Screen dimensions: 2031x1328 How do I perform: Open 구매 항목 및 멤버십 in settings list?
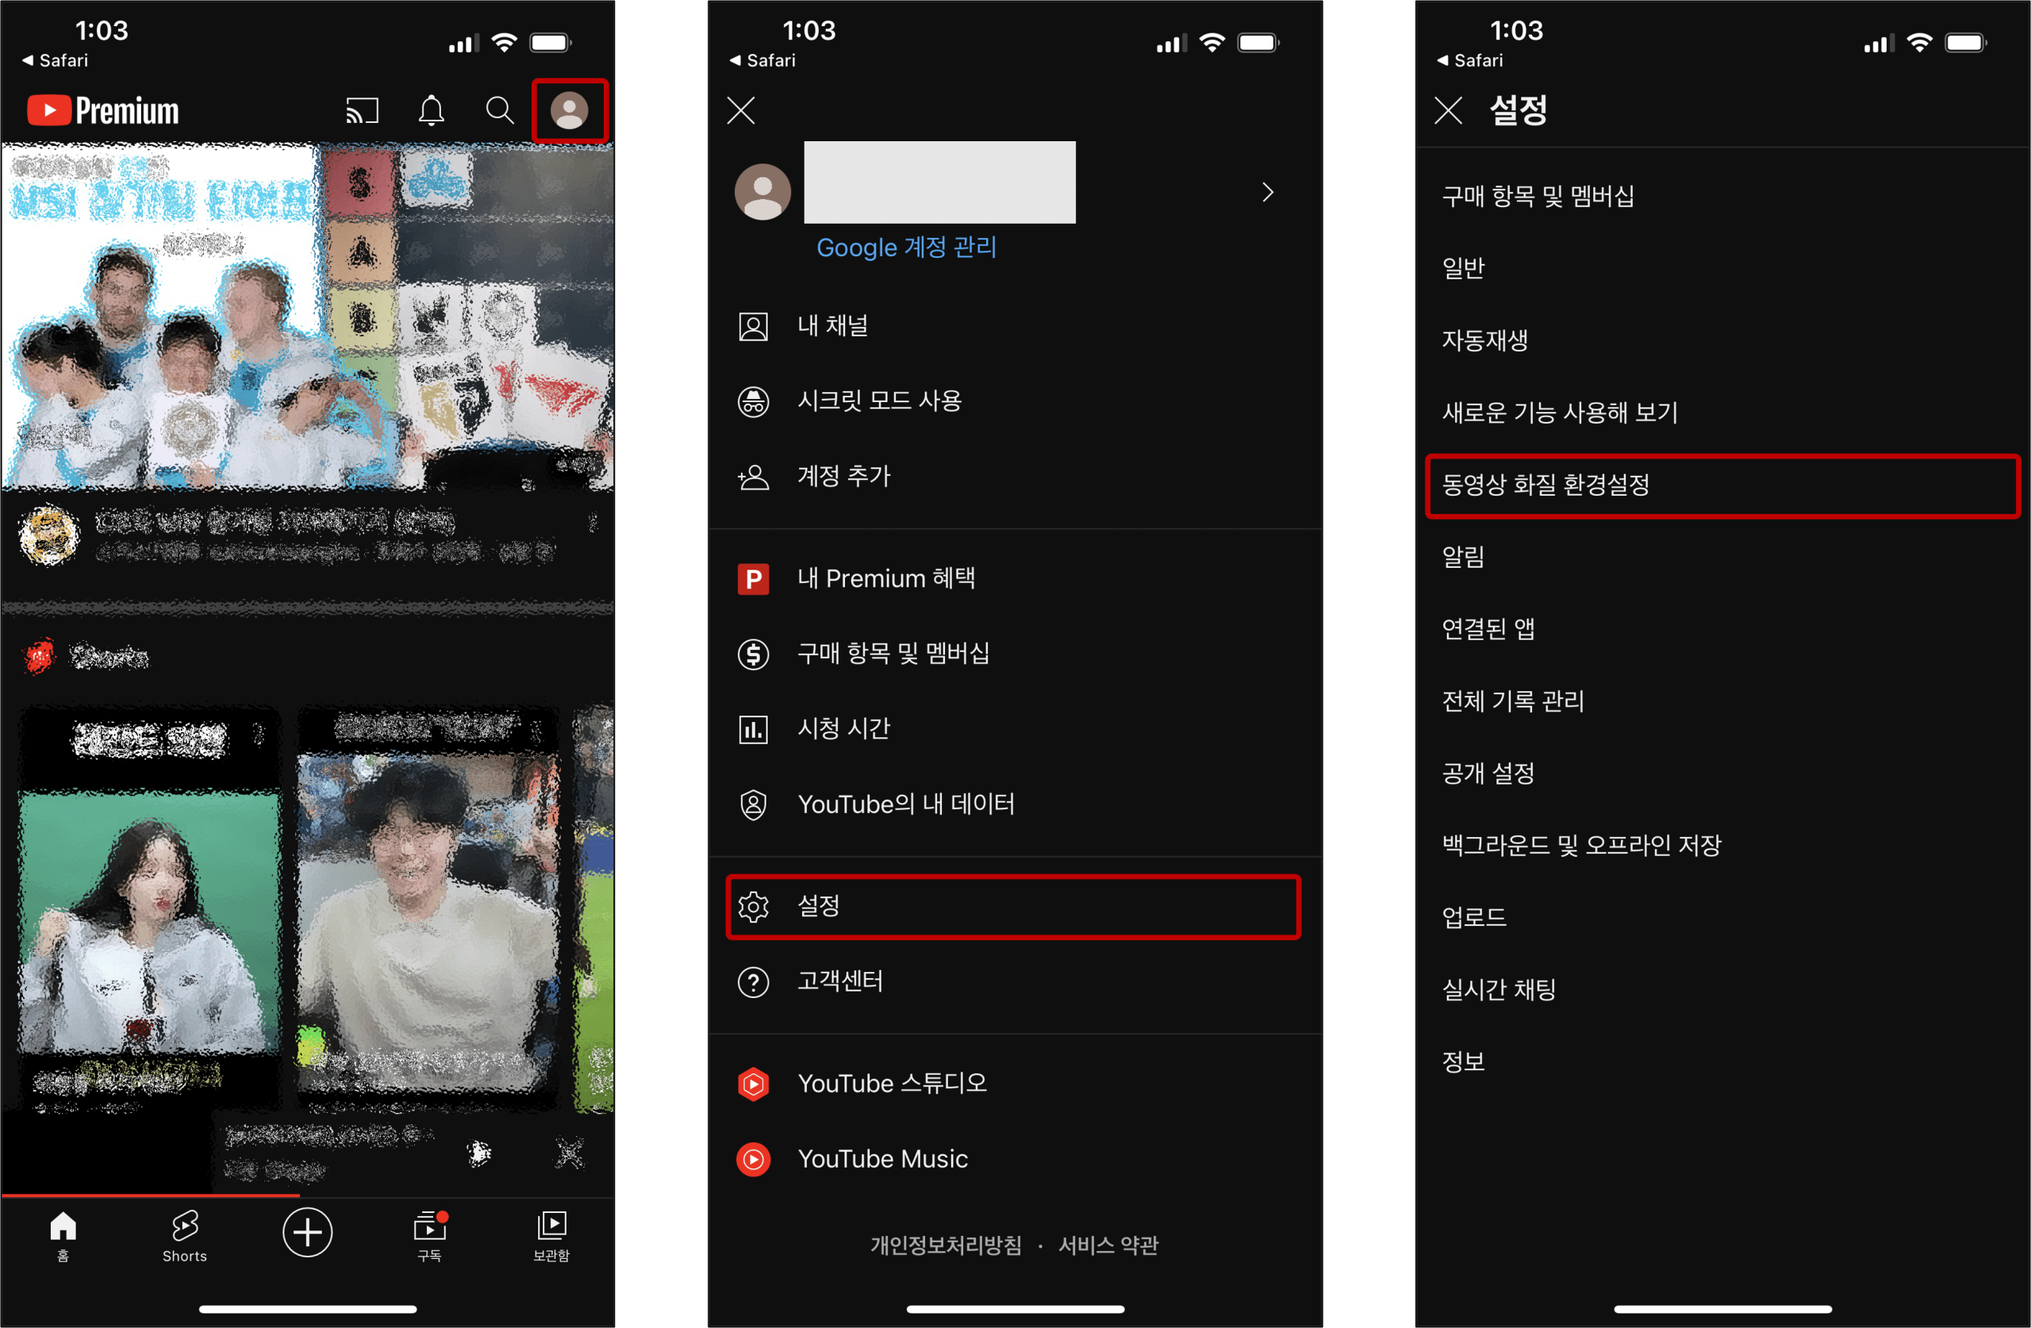pos(1722,196)
